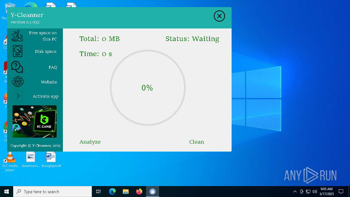Open the Disk space section
The image size is (350, 197).
pos(46,51)
